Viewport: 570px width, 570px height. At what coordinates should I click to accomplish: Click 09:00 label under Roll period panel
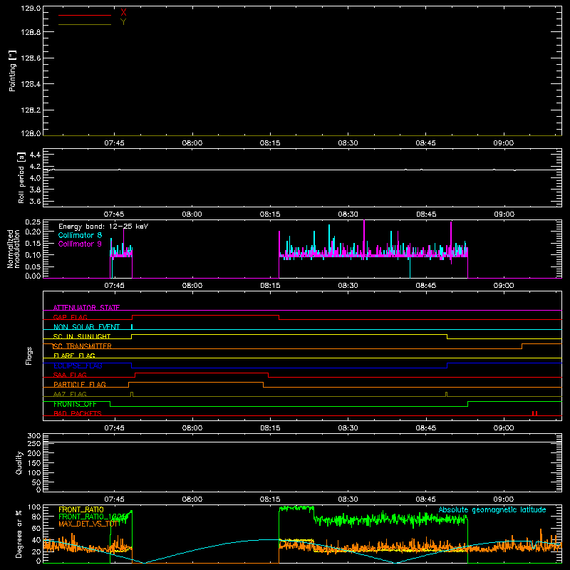point(504,214)
